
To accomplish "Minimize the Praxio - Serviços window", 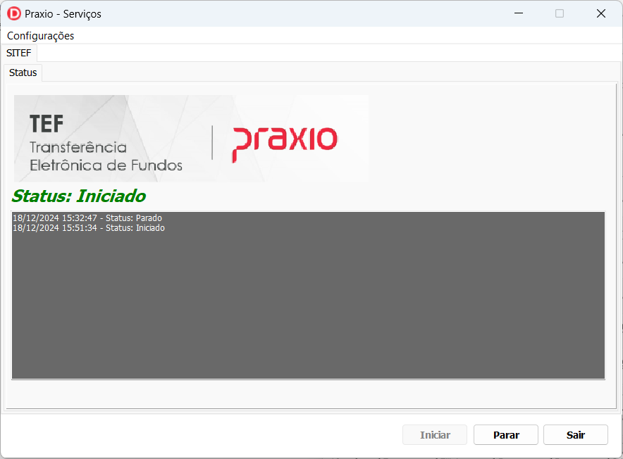I will pyautogui.click(x=519, y=13).
